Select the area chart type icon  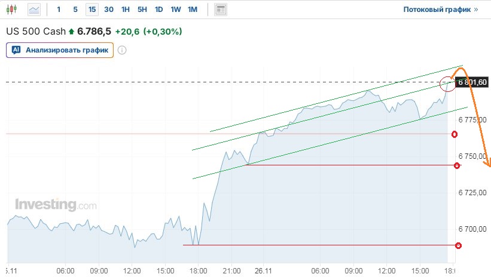tap(35, 10)
